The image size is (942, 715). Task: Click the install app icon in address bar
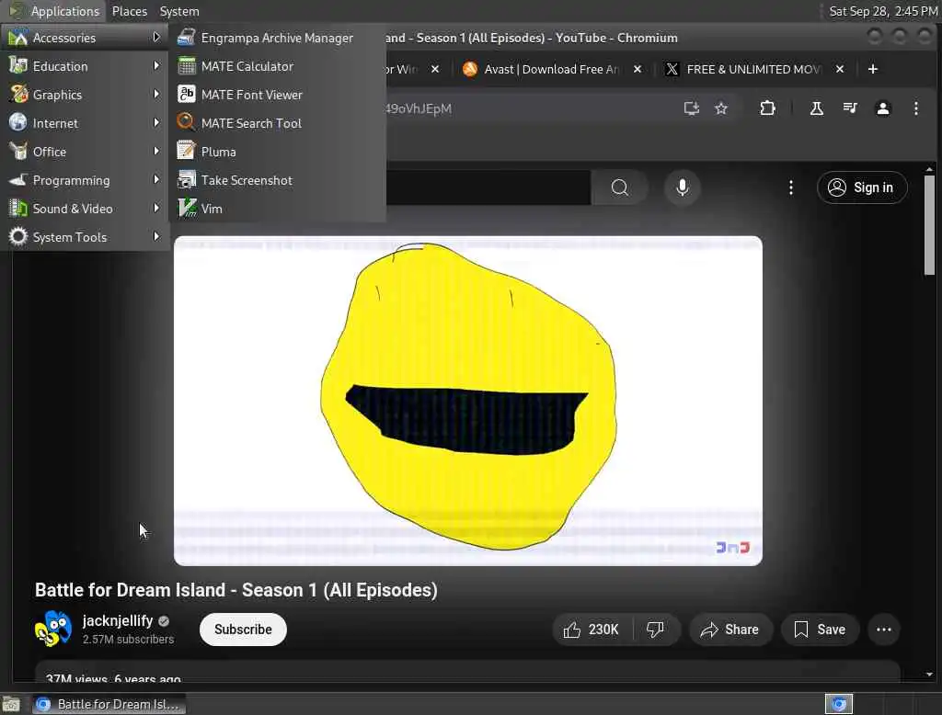pos(692,108)
